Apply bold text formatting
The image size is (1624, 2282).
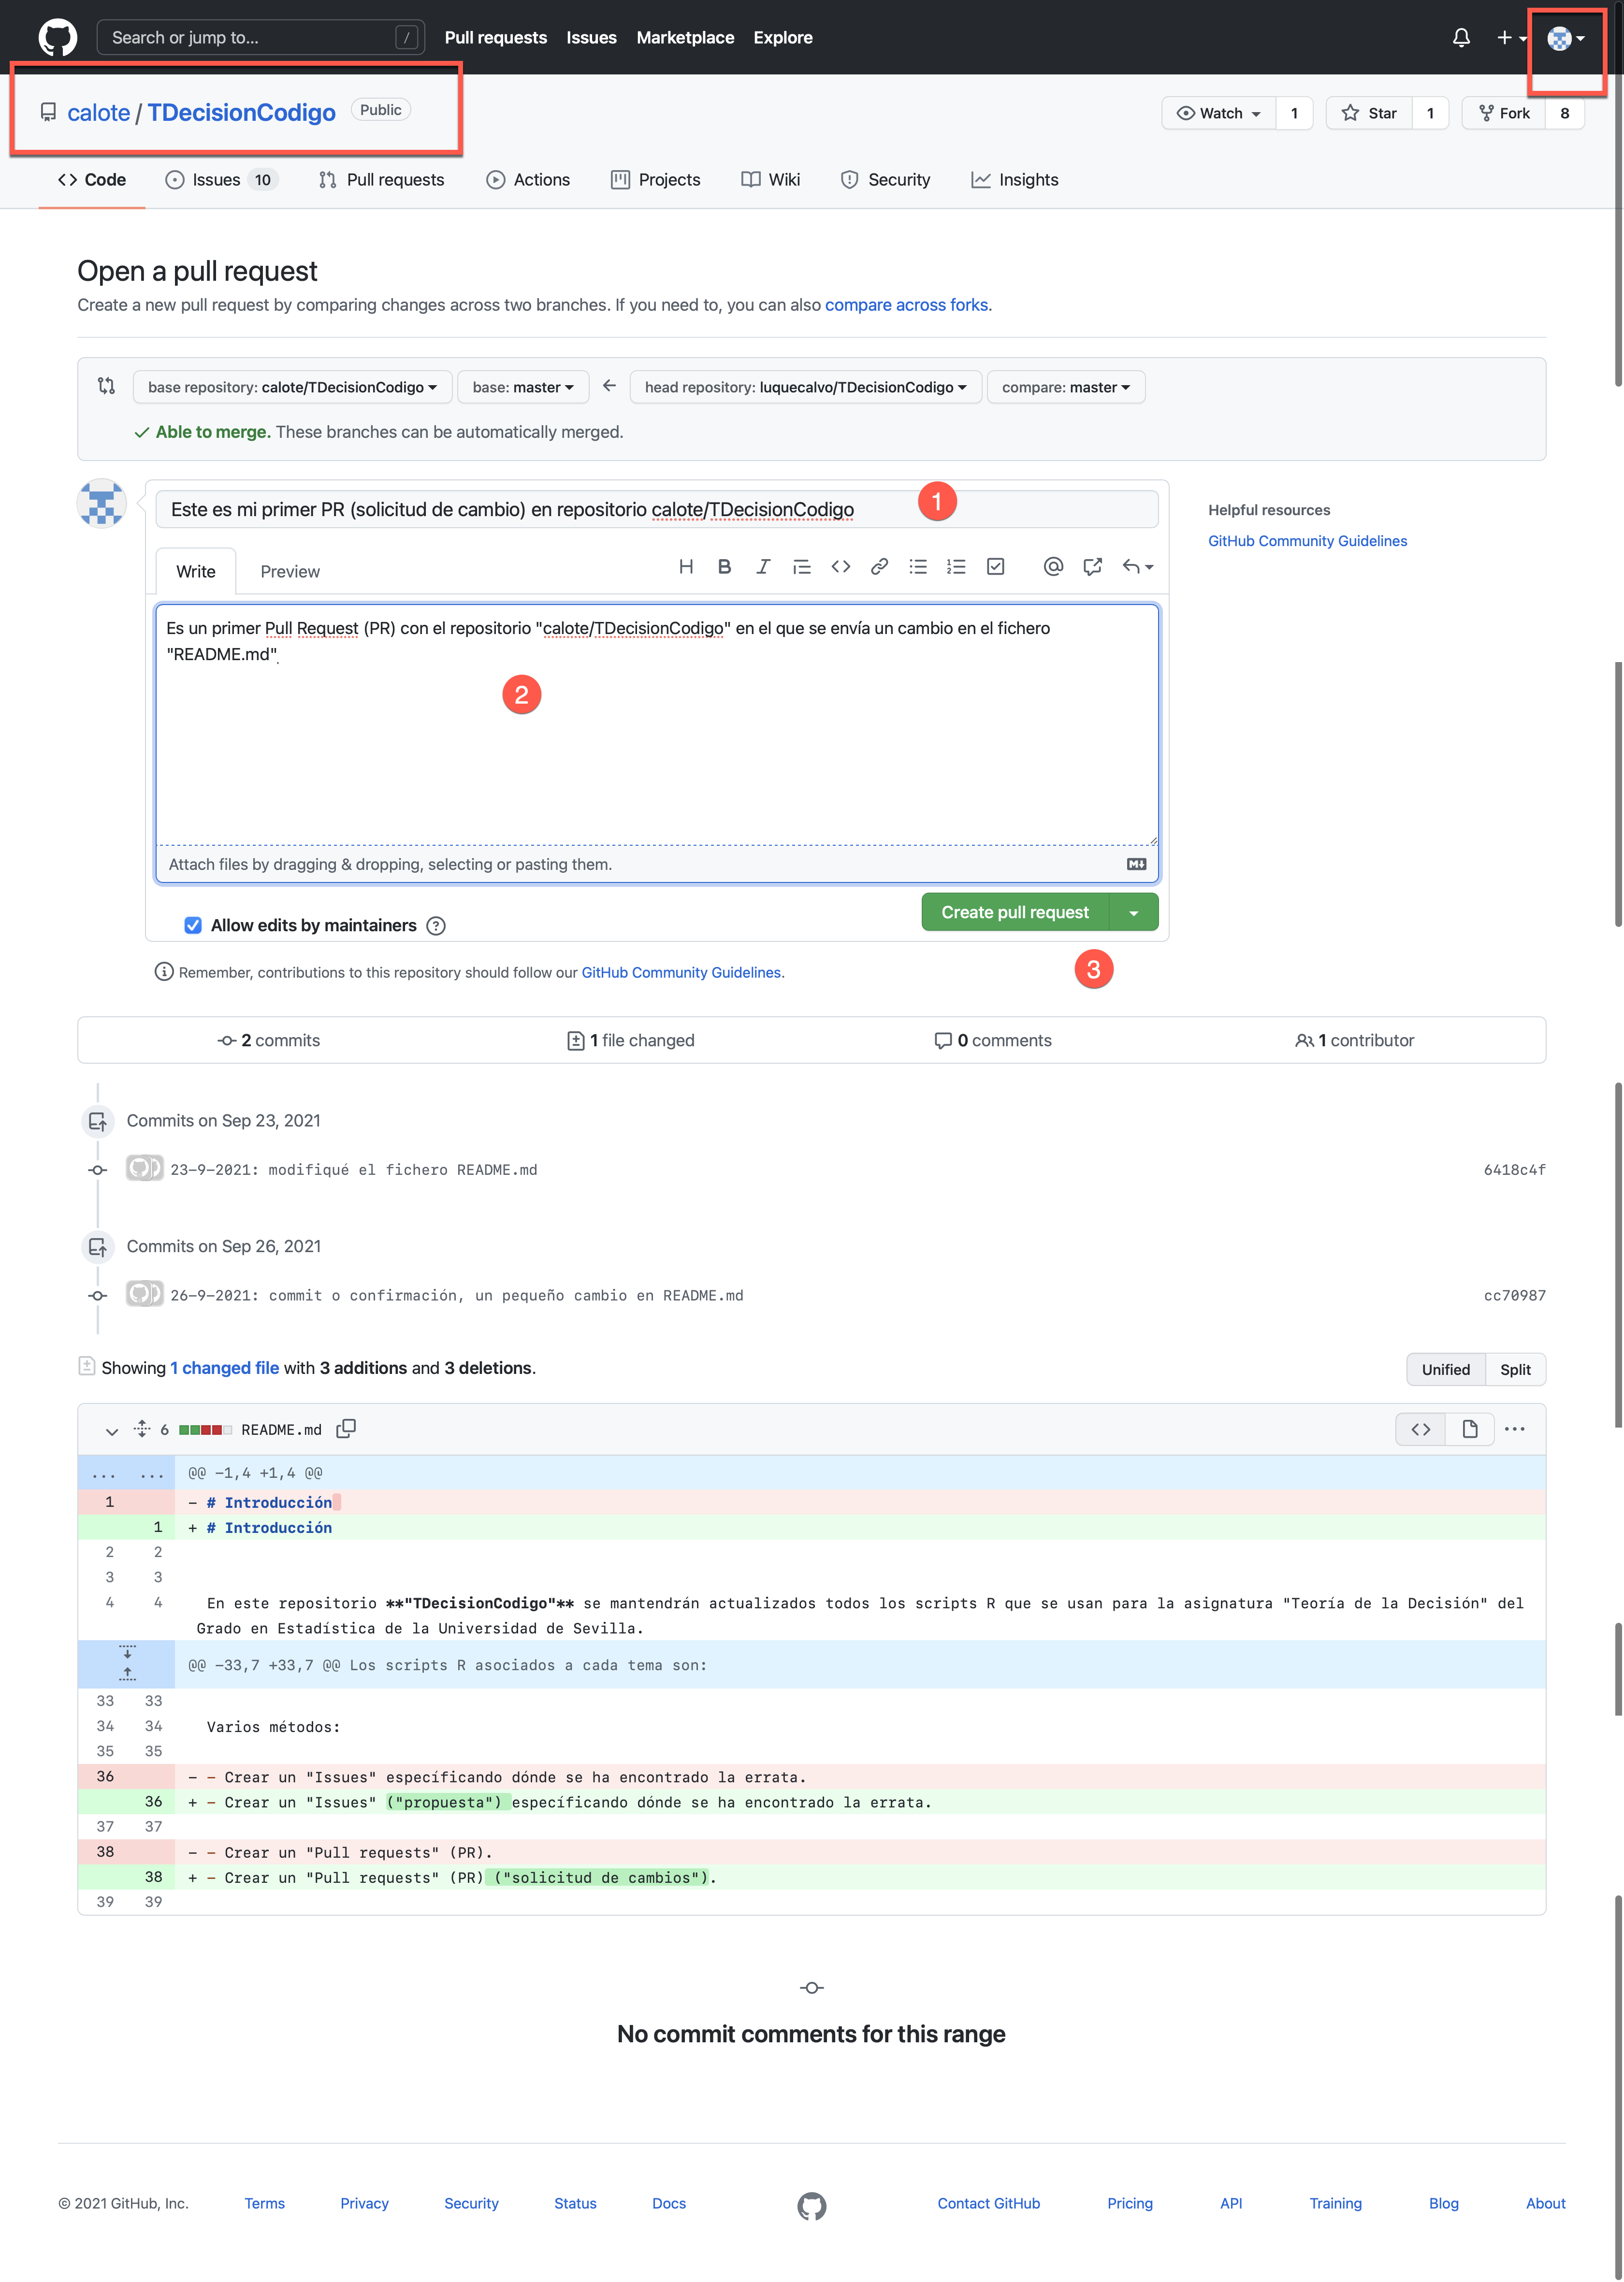click(724, 567)
